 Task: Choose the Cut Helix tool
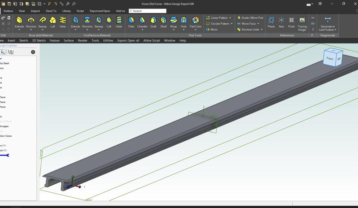[x=119, y=22]
